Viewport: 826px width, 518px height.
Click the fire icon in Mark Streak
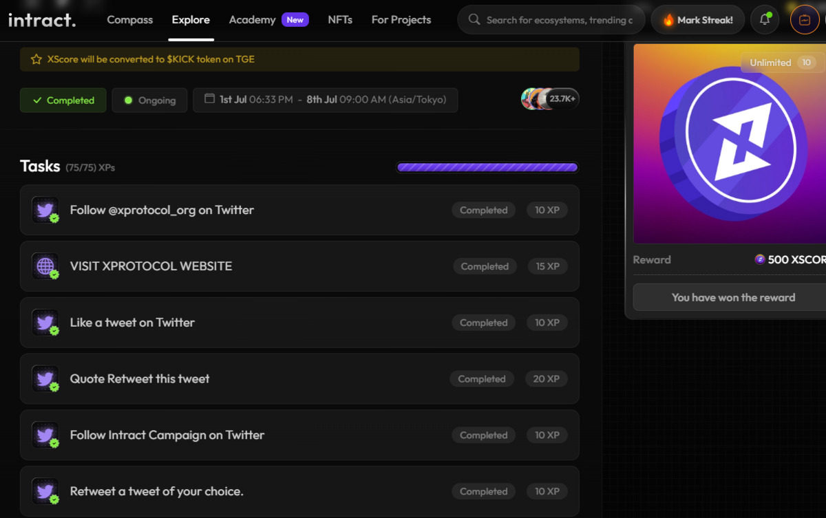tap(668, 20)
